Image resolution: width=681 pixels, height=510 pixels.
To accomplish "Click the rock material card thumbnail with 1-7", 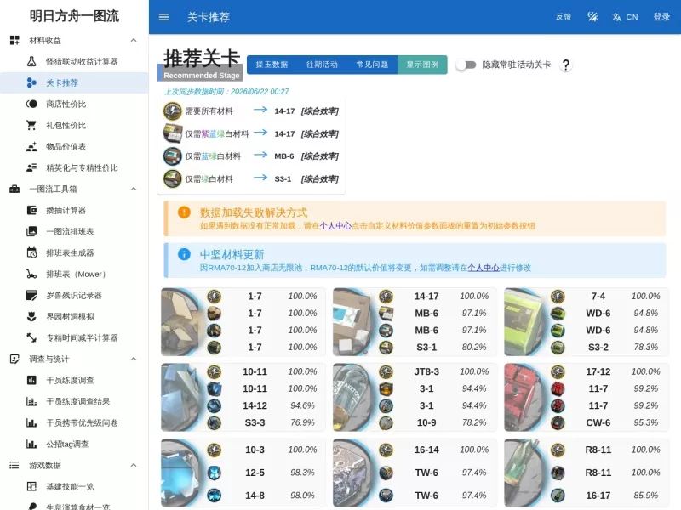I will tap(182, 322).
